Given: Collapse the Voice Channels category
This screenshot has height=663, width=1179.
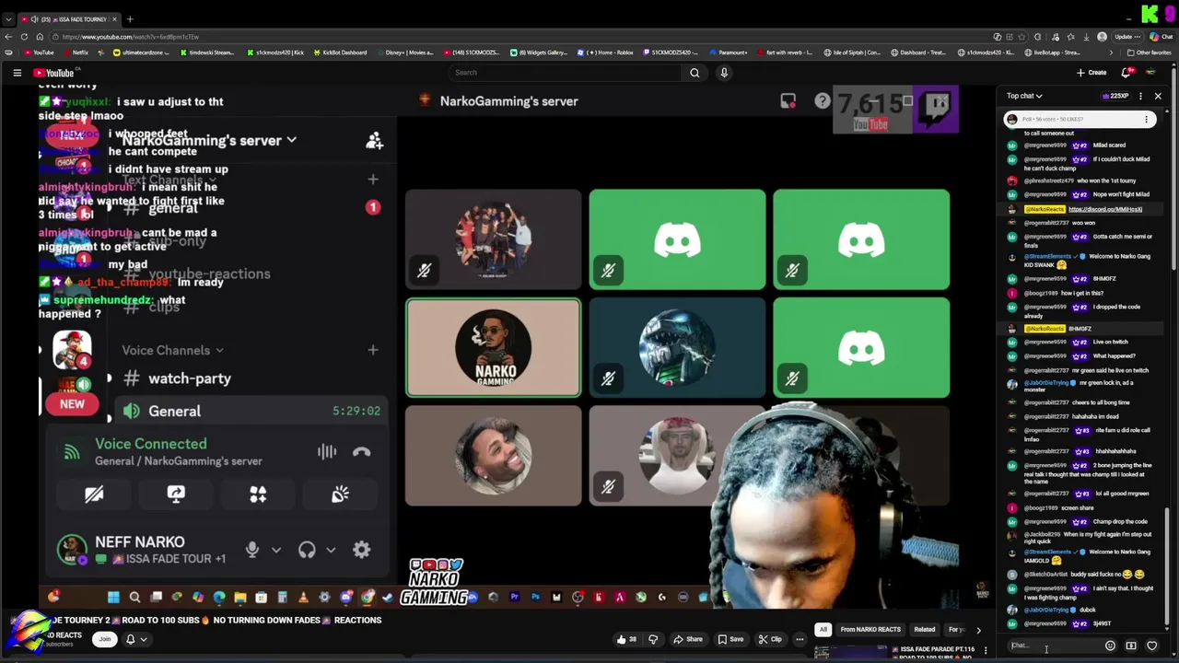Looking at the screenshot, I should [x=172, y=350].
